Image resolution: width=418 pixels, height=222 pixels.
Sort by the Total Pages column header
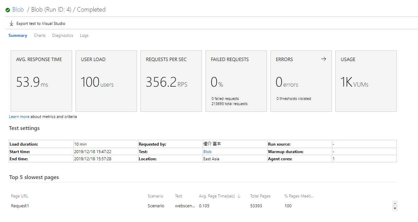coord(260,196)
